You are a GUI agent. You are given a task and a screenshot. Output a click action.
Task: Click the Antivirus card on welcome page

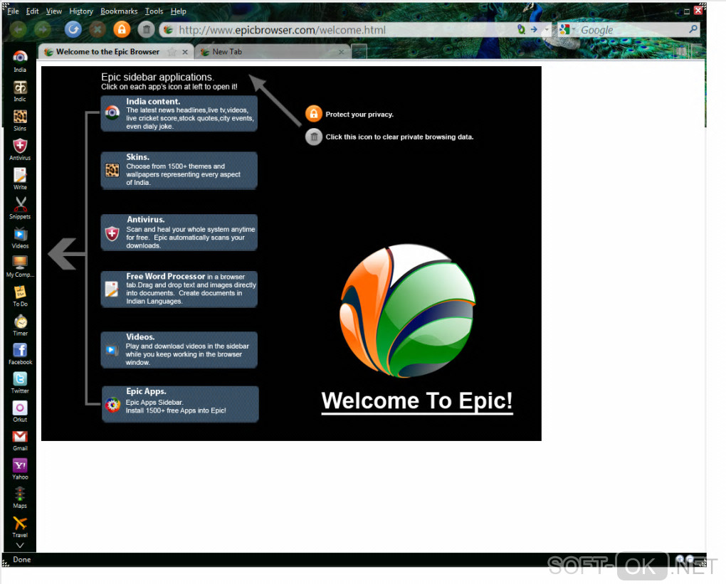tap(179, 233)
